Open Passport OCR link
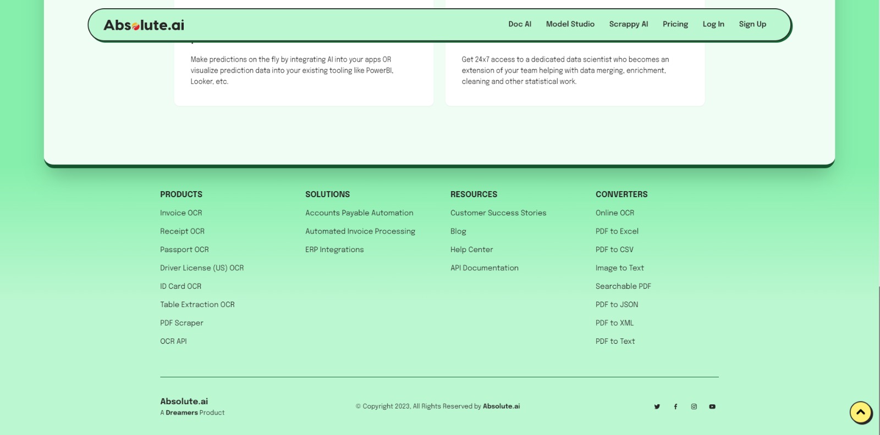This screenshot has width=880, height=435. point(184,249)
